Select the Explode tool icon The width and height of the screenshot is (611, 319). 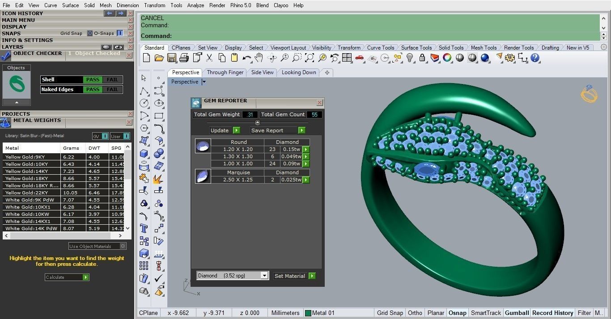pos(158,178)
